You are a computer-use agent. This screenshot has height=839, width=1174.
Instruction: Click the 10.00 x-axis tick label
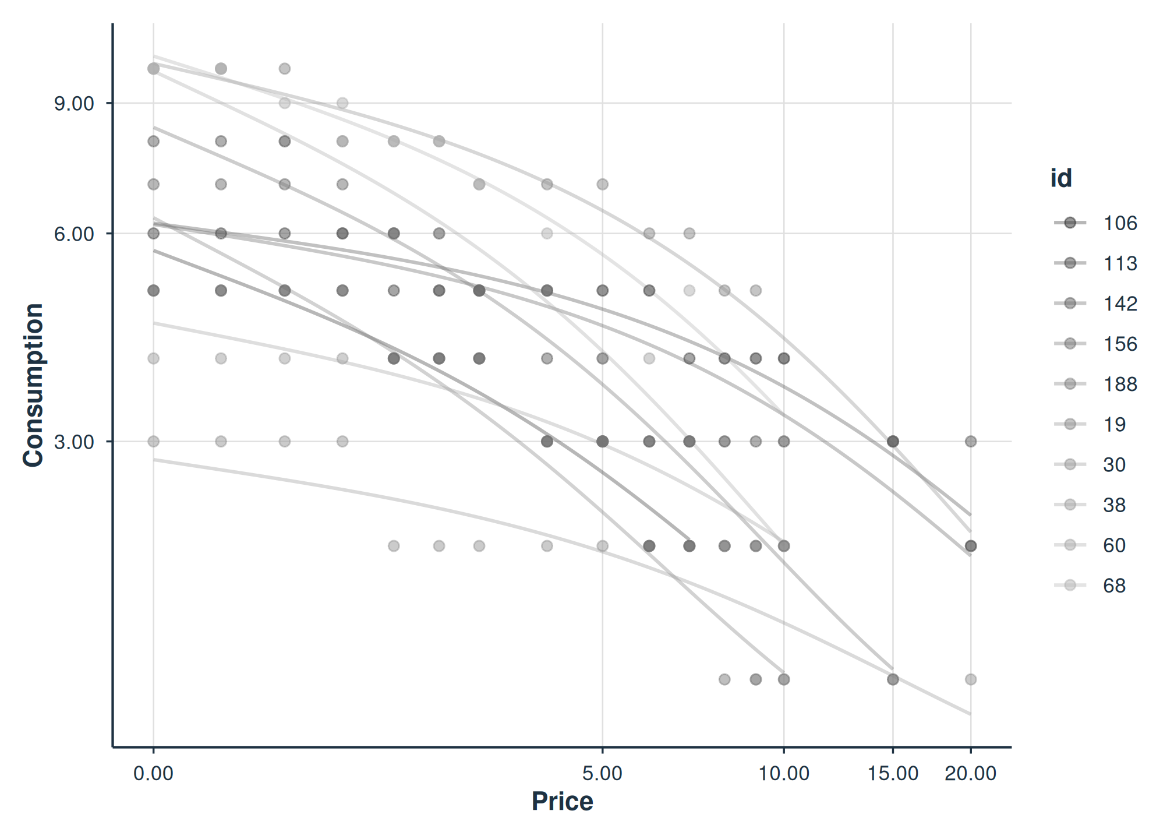pyautogui.click(x=783, y=773)
